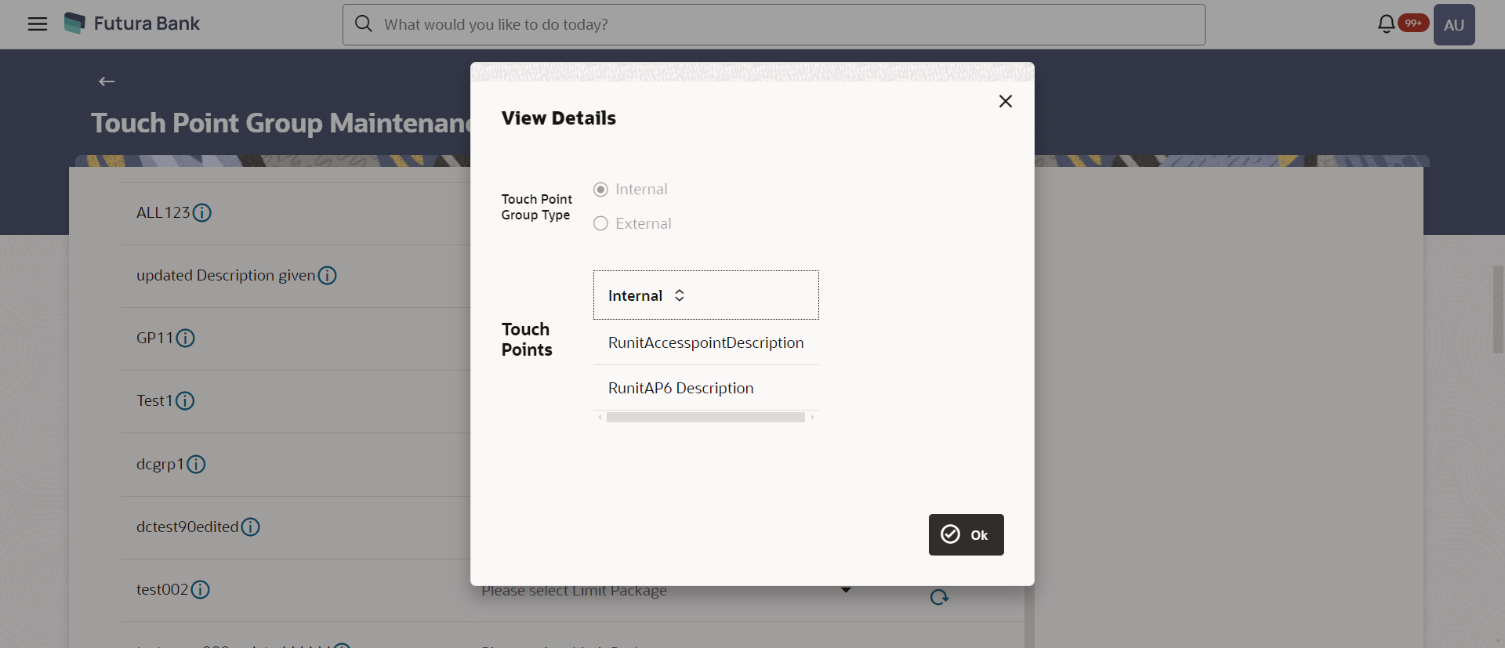Click info icon beside dcgrp1
1505x648 pixels.
click(x=197, y=465)
